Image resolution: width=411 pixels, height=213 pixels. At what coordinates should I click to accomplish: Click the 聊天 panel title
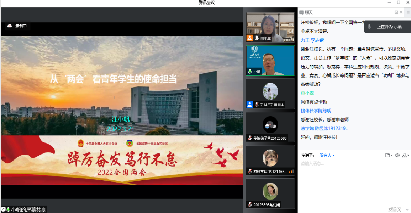coord(309,12)
